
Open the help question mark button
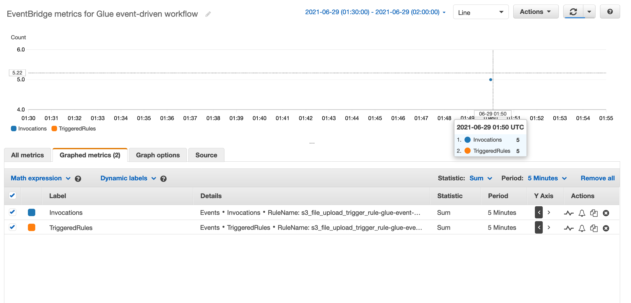pos(610,12)
